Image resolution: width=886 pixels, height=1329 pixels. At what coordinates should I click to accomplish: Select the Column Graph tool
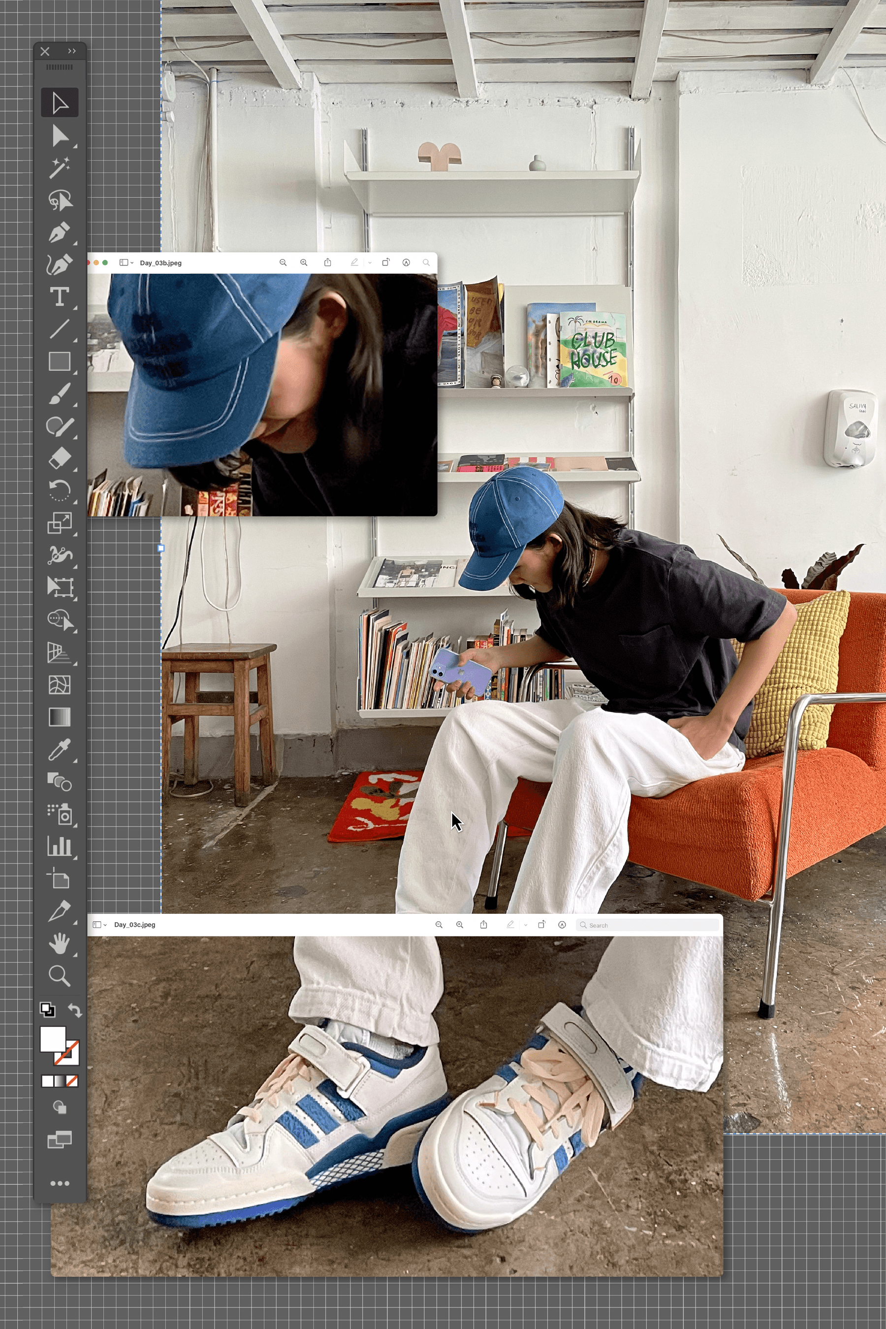point(60,846)
